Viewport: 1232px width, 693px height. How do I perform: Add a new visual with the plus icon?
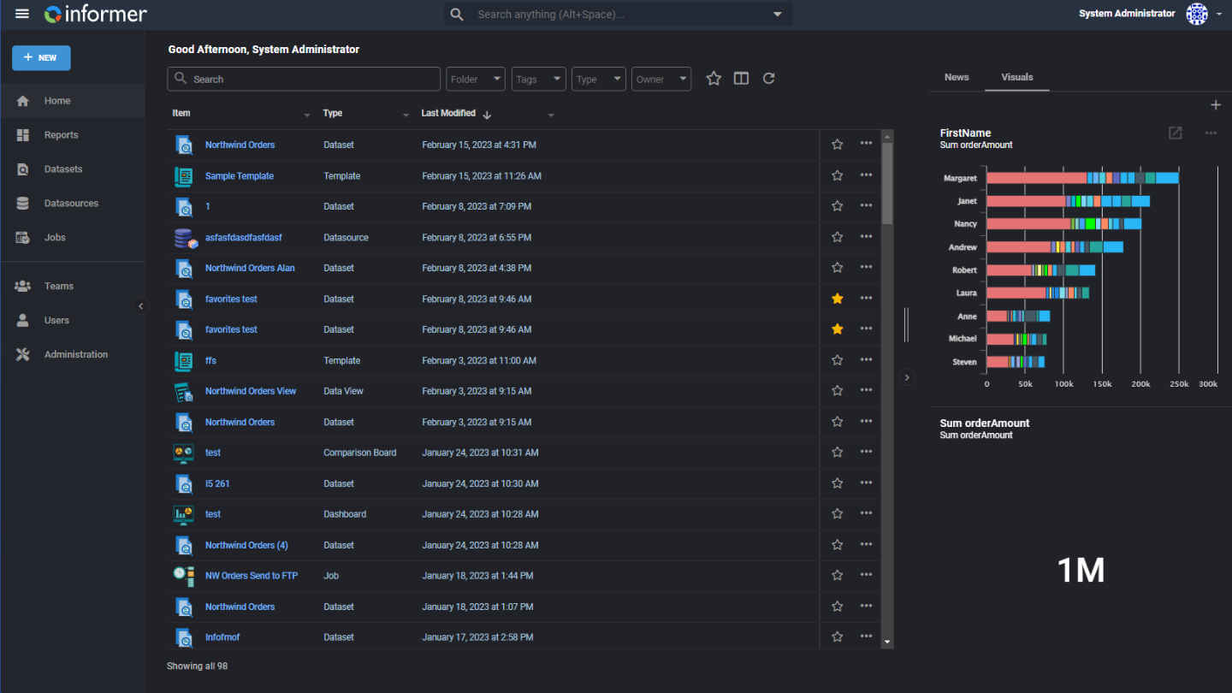point(1216,105)
